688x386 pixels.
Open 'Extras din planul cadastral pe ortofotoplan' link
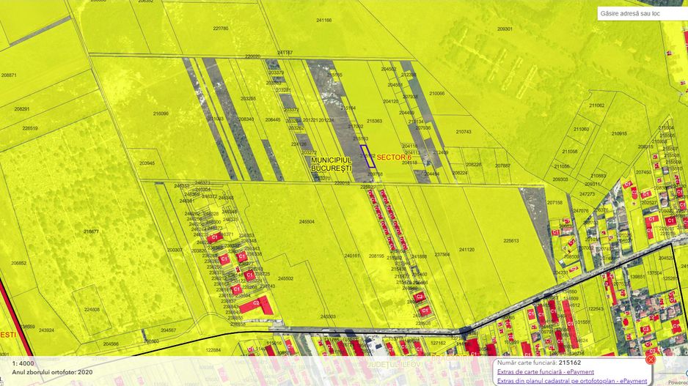point(572,381)
